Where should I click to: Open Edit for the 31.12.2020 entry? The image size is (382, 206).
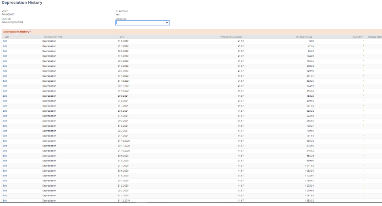tap(5, 140)
